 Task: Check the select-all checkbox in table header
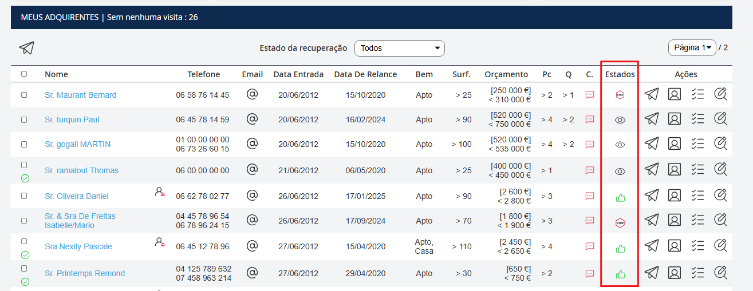click(24, 74)
